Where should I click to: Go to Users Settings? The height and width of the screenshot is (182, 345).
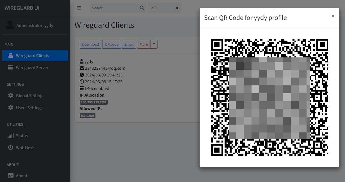pyautogui.click(x=35, y=108)
